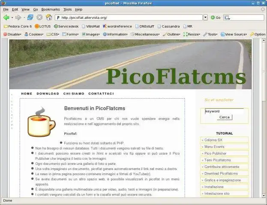This screenshot has height=205, width=267.
Task: Open the Outline toolbar dropdown
Action: (x=171, y=34)
